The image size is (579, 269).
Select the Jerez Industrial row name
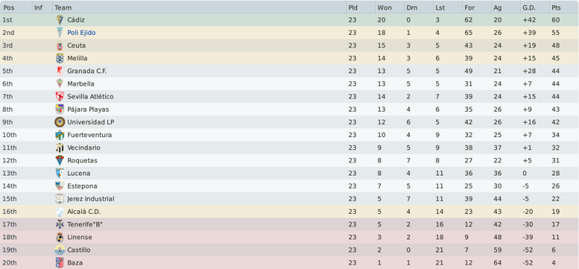click(x=91, y=199)
